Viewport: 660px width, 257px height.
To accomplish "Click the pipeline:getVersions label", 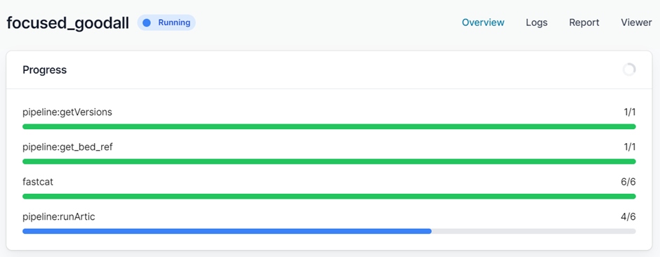I will (67, 112).
